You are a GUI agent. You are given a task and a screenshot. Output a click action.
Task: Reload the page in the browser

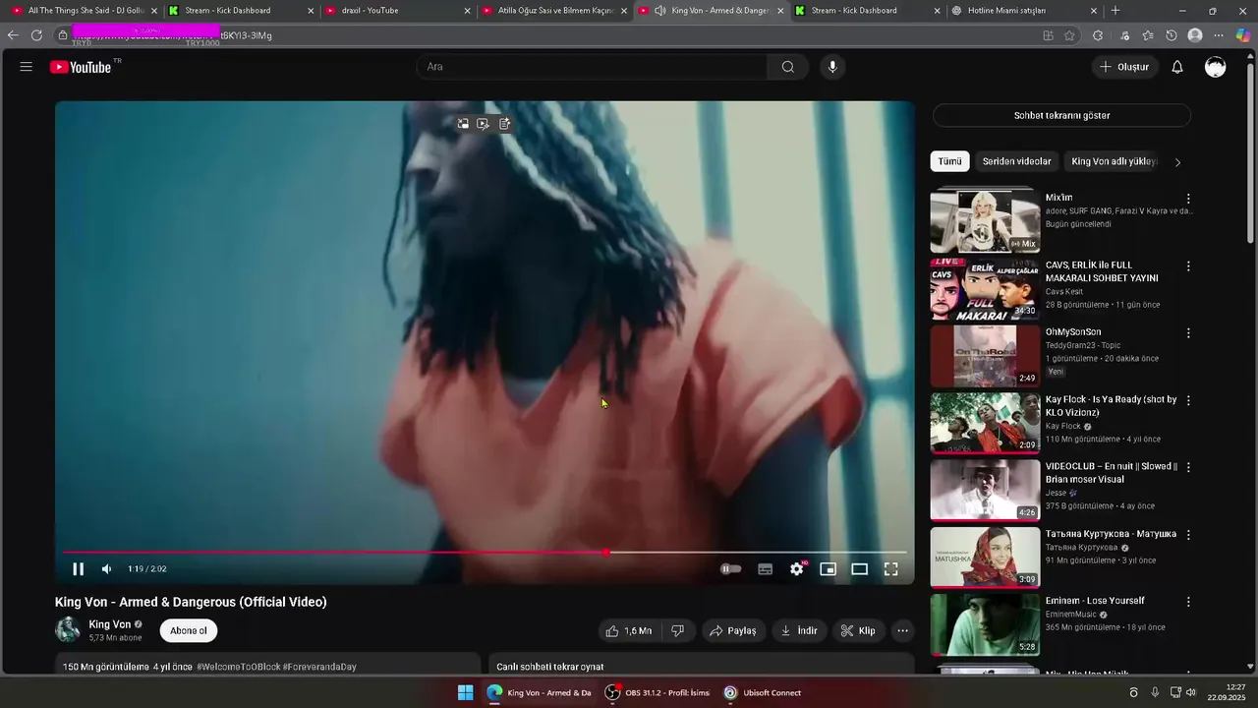coord(36,35)
